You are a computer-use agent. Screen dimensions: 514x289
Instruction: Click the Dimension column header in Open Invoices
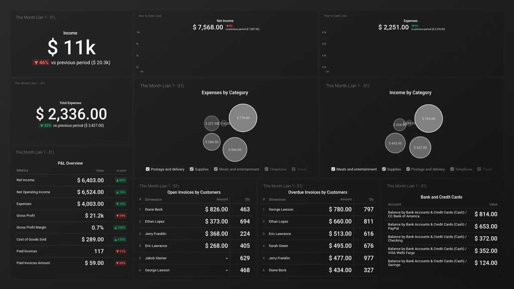pyautogui.click(x=154, y=199)
